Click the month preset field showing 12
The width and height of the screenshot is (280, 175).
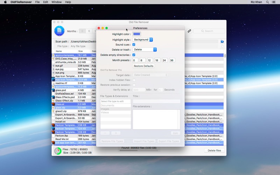(150, 60)
